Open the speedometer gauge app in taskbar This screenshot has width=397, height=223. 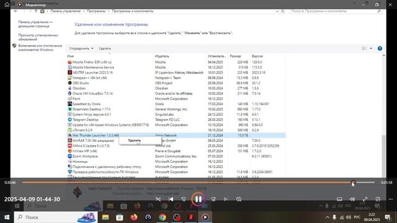point(148,217)
